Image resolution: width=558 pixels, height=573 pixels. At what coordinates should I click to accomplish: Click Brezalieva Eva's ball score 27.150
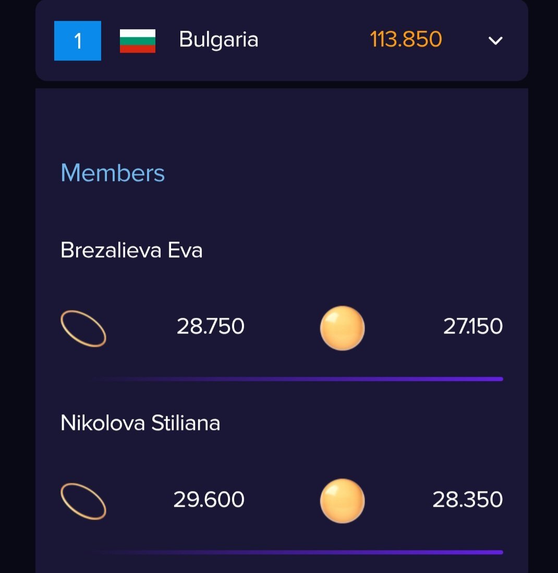coord(473,327)
